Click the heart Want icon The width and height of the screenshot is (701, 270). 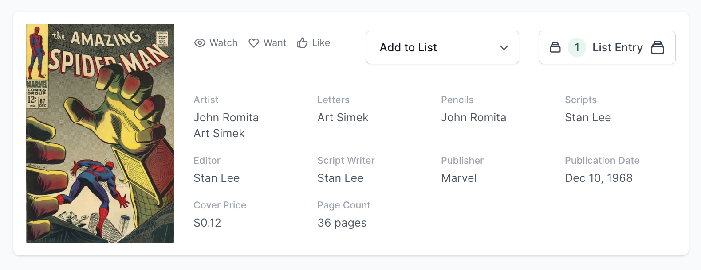tap(253, 43)
